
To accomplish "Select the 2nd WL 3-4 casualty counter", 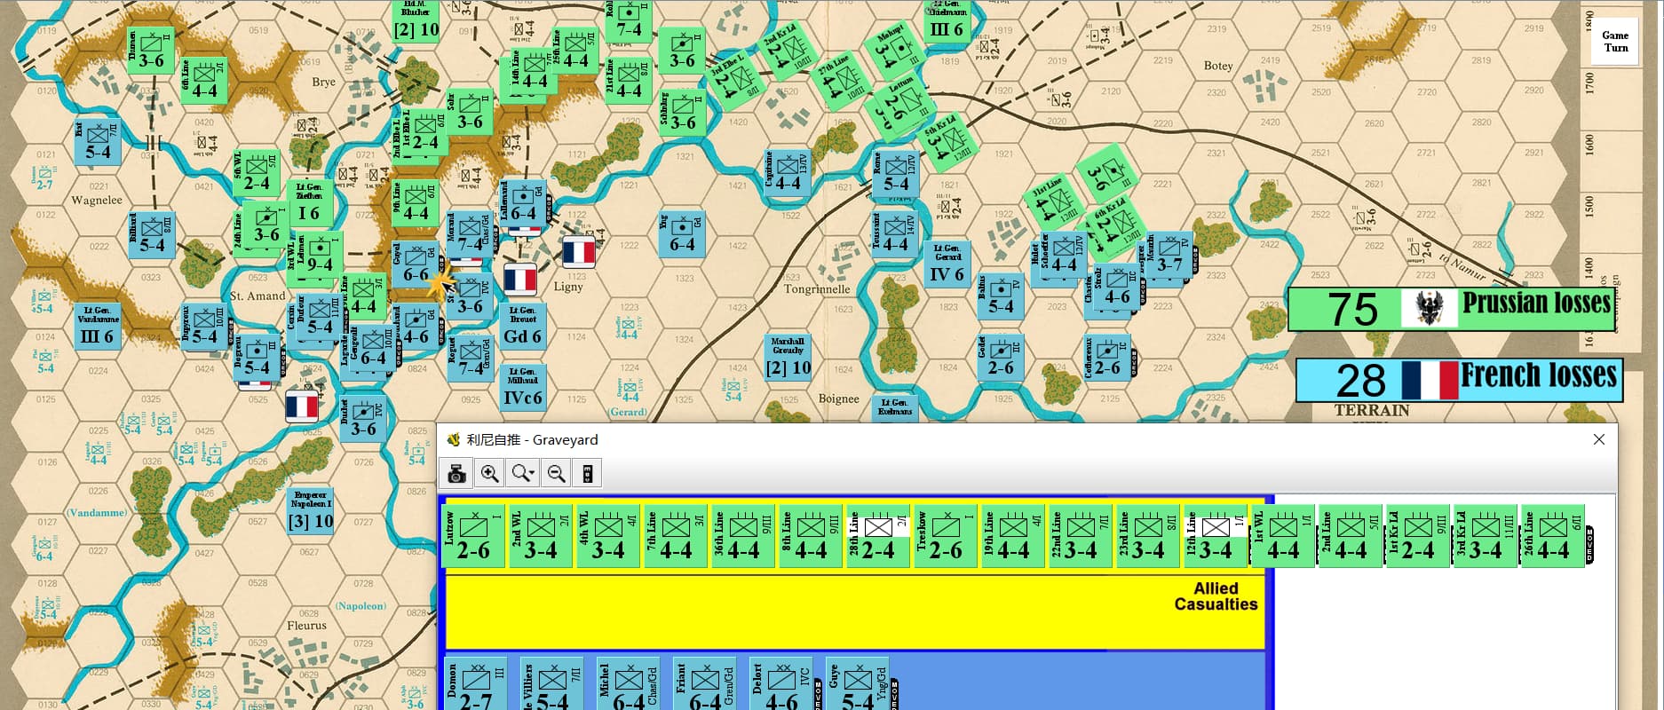I will (x=541, y=536).
